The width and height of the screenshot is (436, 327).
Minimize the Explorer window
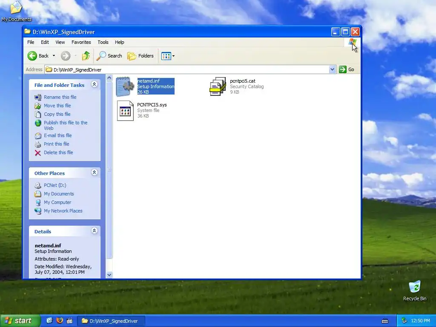point(336,32)
